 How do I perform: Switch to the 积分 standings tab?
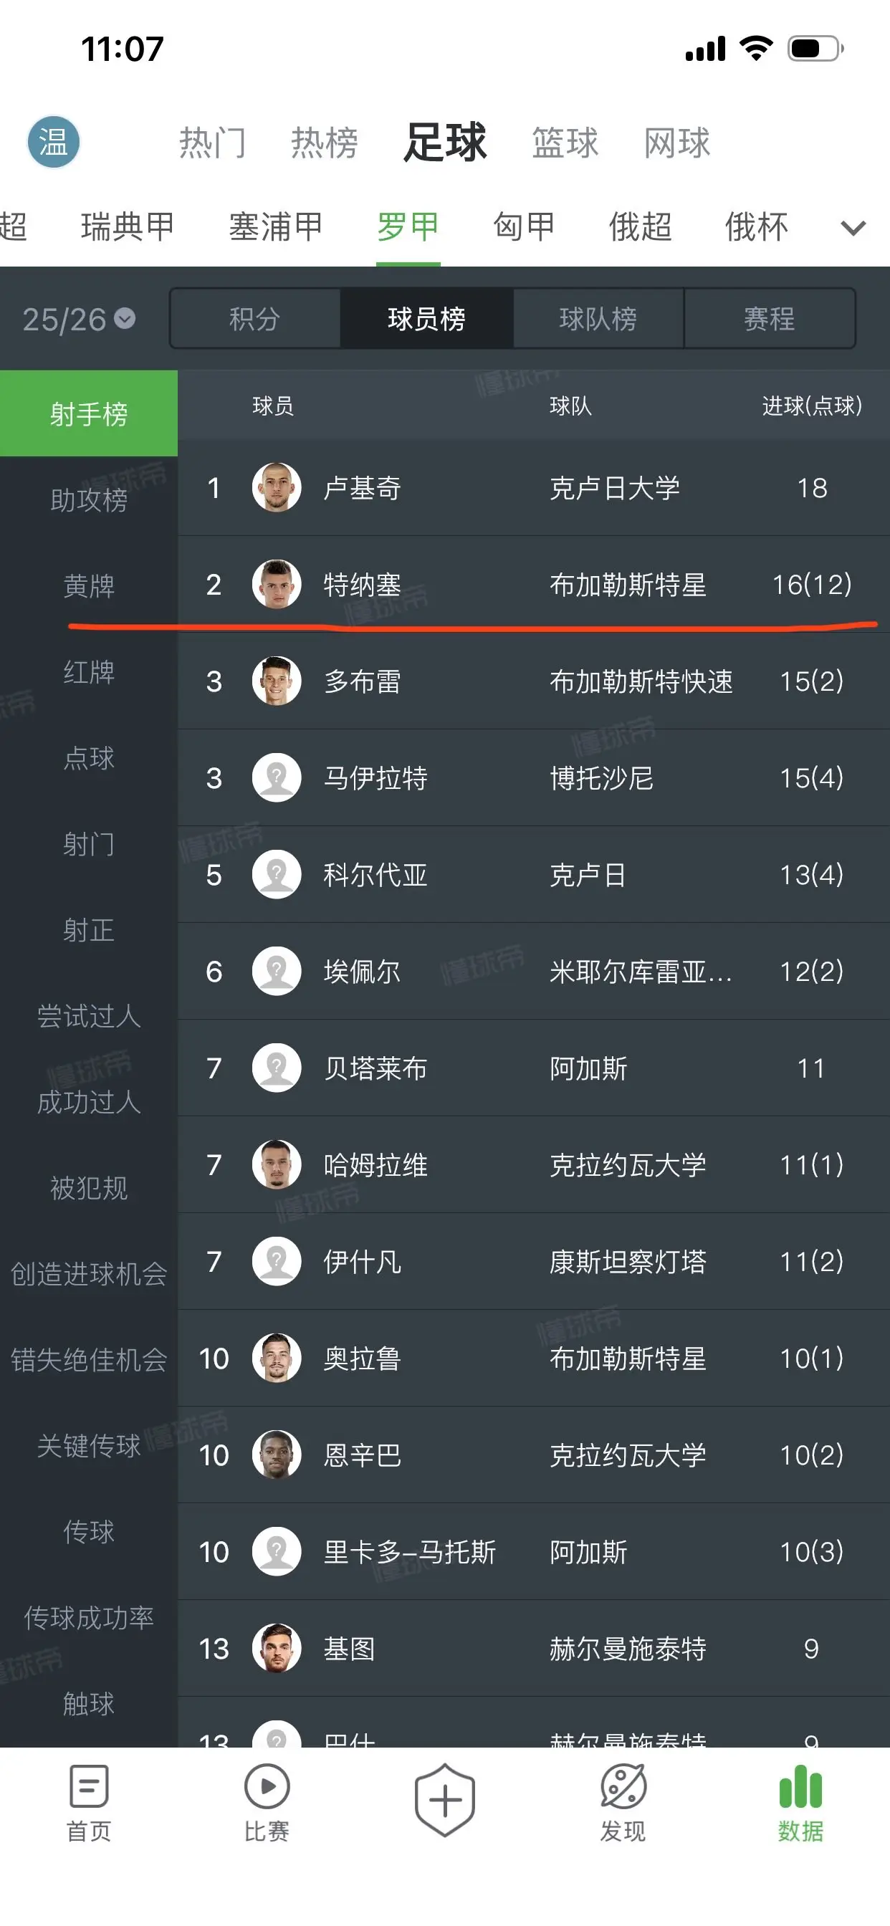(255, 319)
